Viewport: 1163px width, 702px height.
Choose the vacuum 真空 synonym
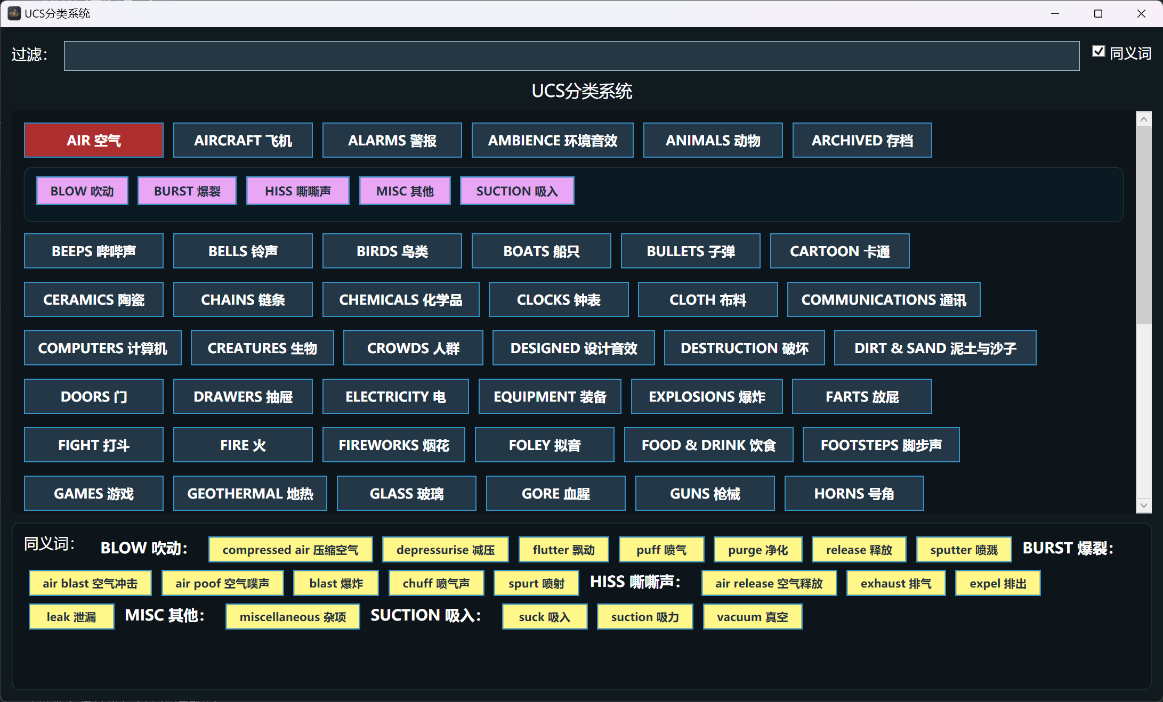pos(753,616)
